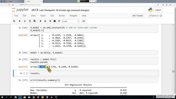The height and width of the screenshot is (99, 176).
Task: Click the Out[57] output prompt
Action: (23, 67)
